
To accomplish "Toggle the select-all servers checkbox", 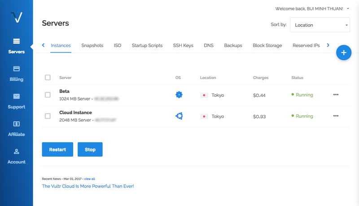I will click(x=48, y=78).
